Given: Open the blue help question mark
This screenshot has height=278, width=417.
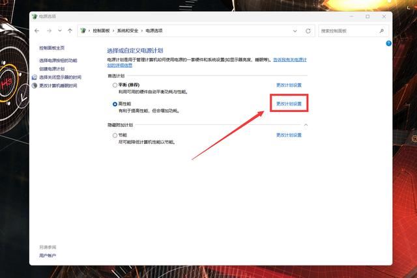Looking at the screenshot, I should (388, 44).
